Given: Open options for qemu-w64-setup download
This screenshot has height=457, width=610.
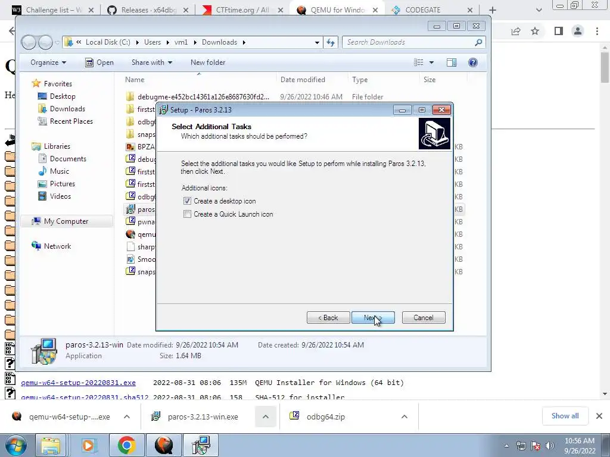Looking at the screenshot, I should [127, 417].
